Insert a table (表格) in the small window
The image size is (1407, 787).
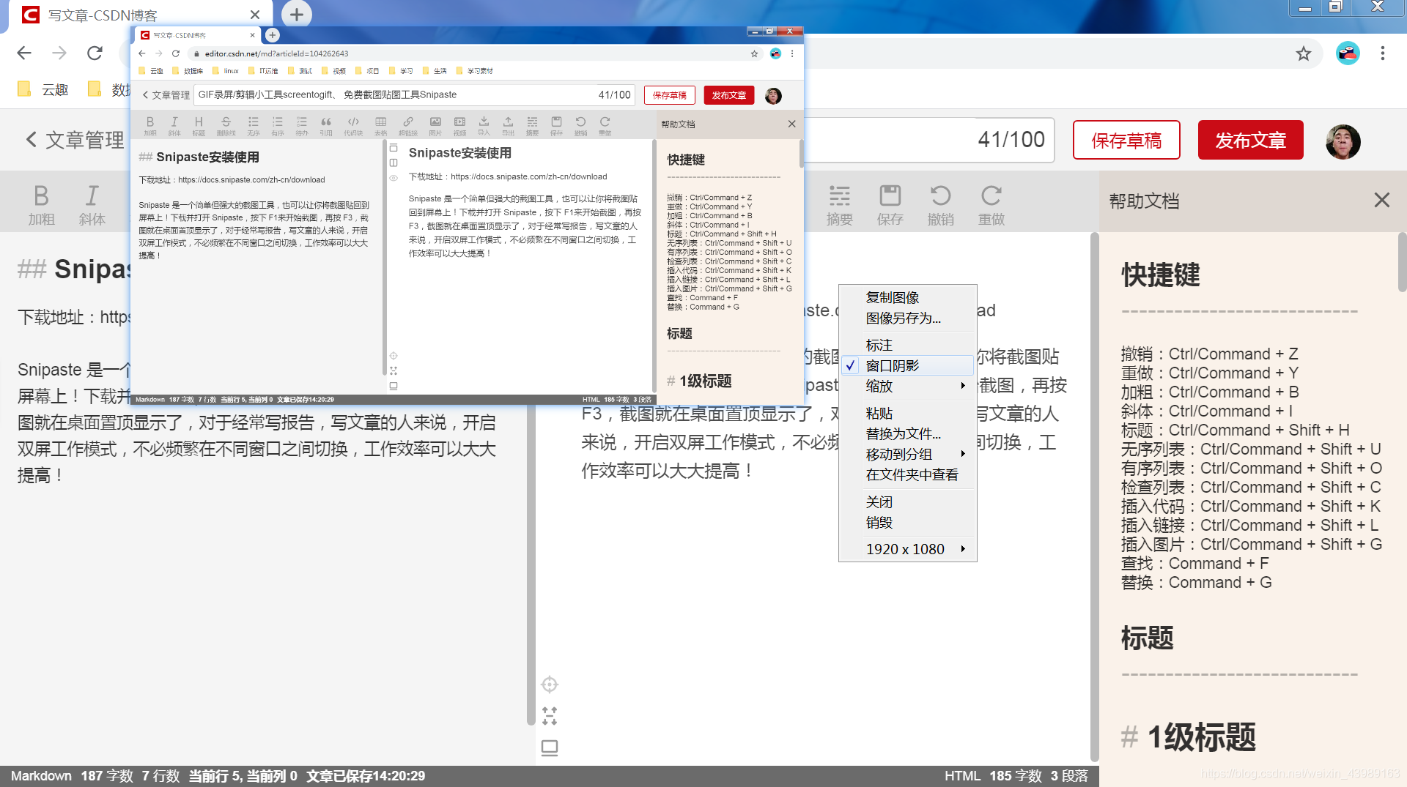coord(380,125)
